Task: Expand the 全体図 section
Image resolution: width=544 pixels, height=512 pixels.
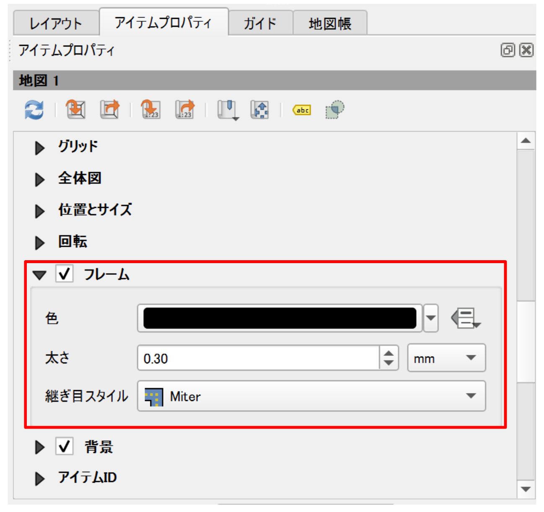Action: (x=40, y=179)
